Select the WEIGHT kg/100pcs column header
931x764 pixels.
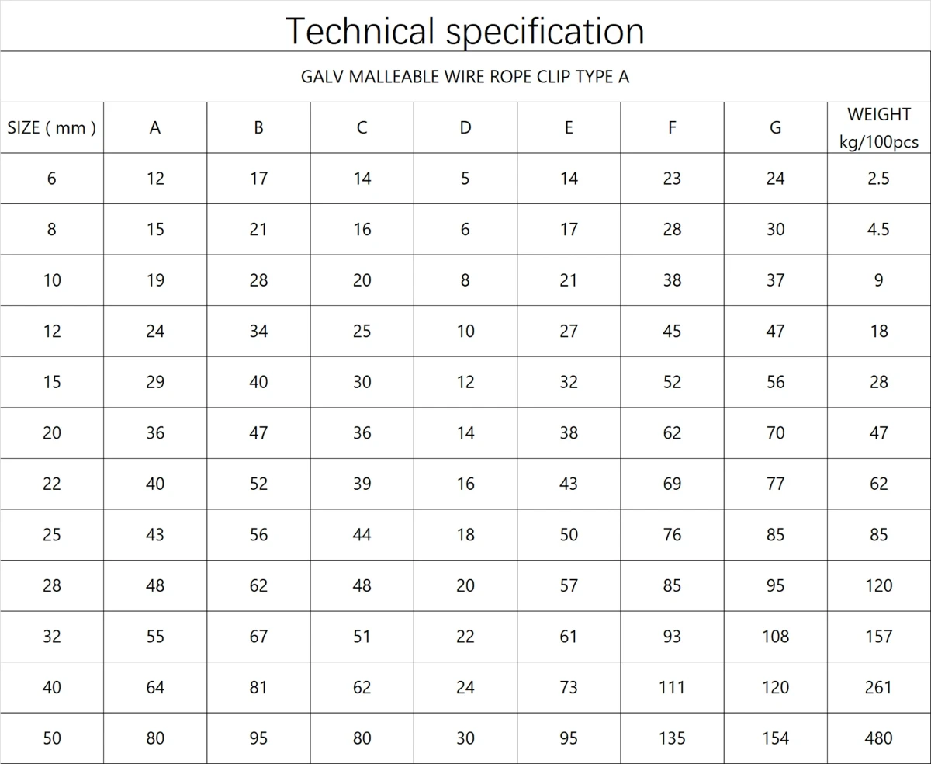tap(879, 128)
